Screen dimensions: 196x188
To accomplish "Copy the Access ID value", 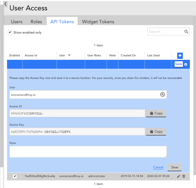I will pos(156,113).
